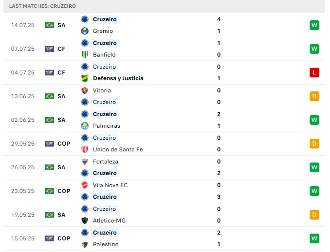Image resolution: width=330 pixels, height=252 pixels.
Task: Open the Defensa y Justicia team link
Action: (x=118, y=78)
